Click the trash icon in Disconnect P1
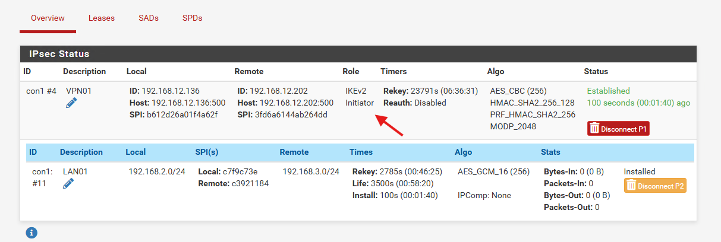Screen dimensions: 721x242 594,128
